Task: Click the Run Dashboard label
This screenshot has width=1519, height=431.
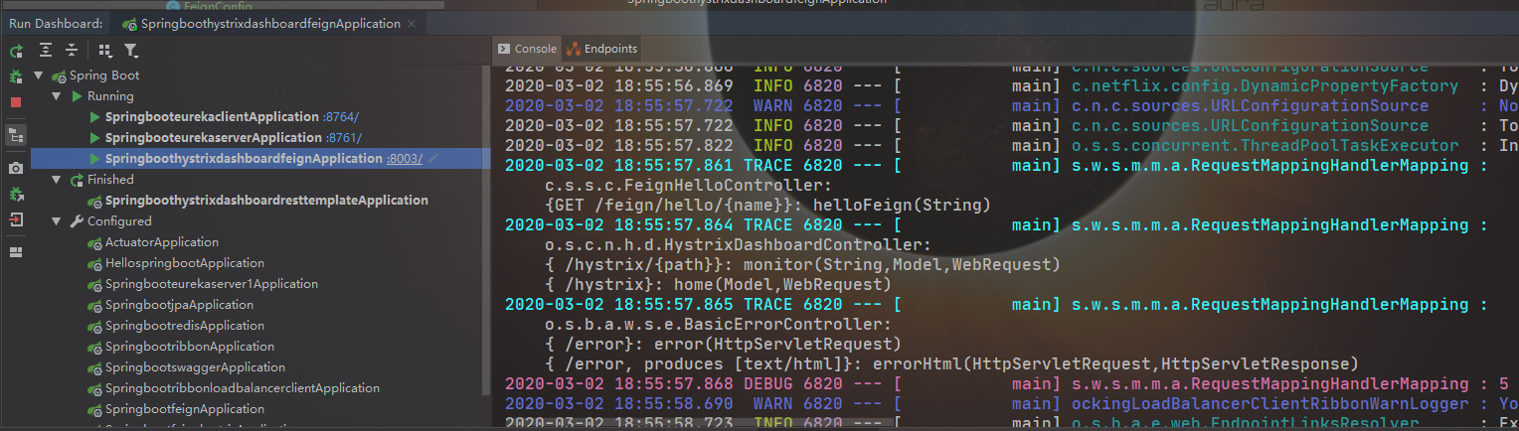Action: (x=56, y=23)
